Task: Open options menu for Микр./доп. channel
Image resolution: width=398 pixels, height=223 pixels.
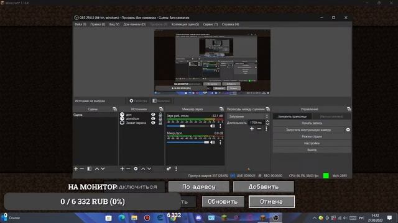Action: click(x=220, y=142)
